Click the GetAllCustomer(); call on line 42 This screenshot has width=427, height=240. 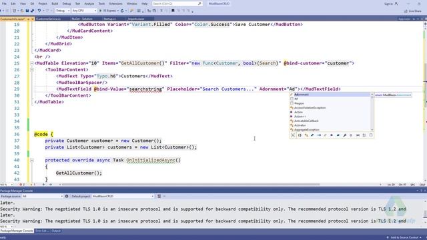tap(79, 173)
